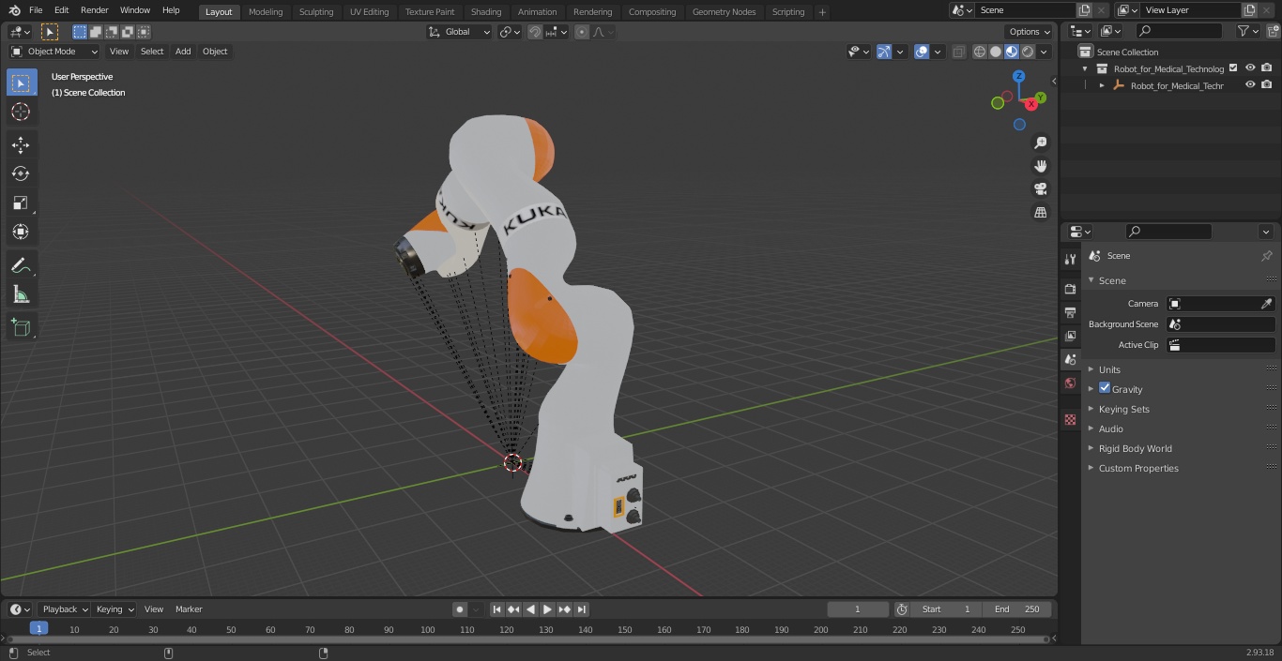1282x661 pixels.
Task: Open the Output properties tab
Action: tap(1070, 312)
